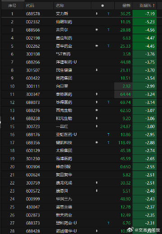Select stock code 002198

(33, 38)
